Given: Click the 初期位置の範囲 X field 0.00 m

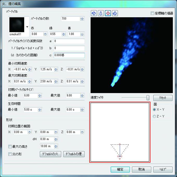Looking at the screenshot, I should pyautogui.click(x=21, y=132).
